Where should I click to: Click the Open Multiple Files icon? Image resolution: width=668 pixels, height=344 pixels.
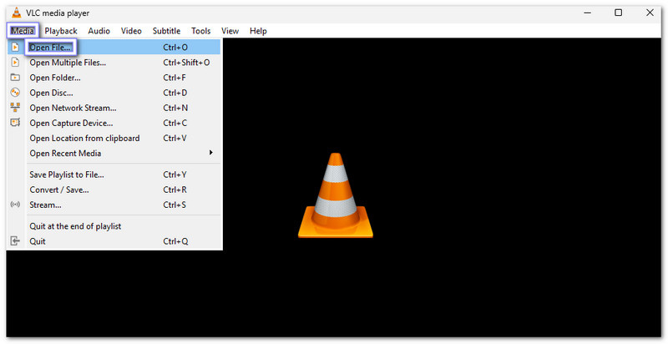[x=15, y=63]
